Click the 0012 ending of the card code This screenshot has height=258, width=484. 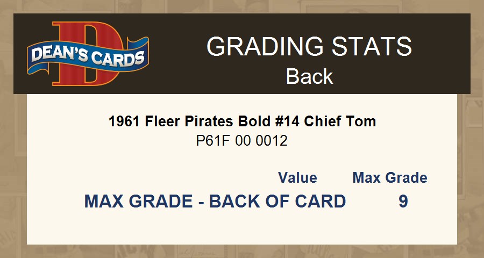point(273,141)
